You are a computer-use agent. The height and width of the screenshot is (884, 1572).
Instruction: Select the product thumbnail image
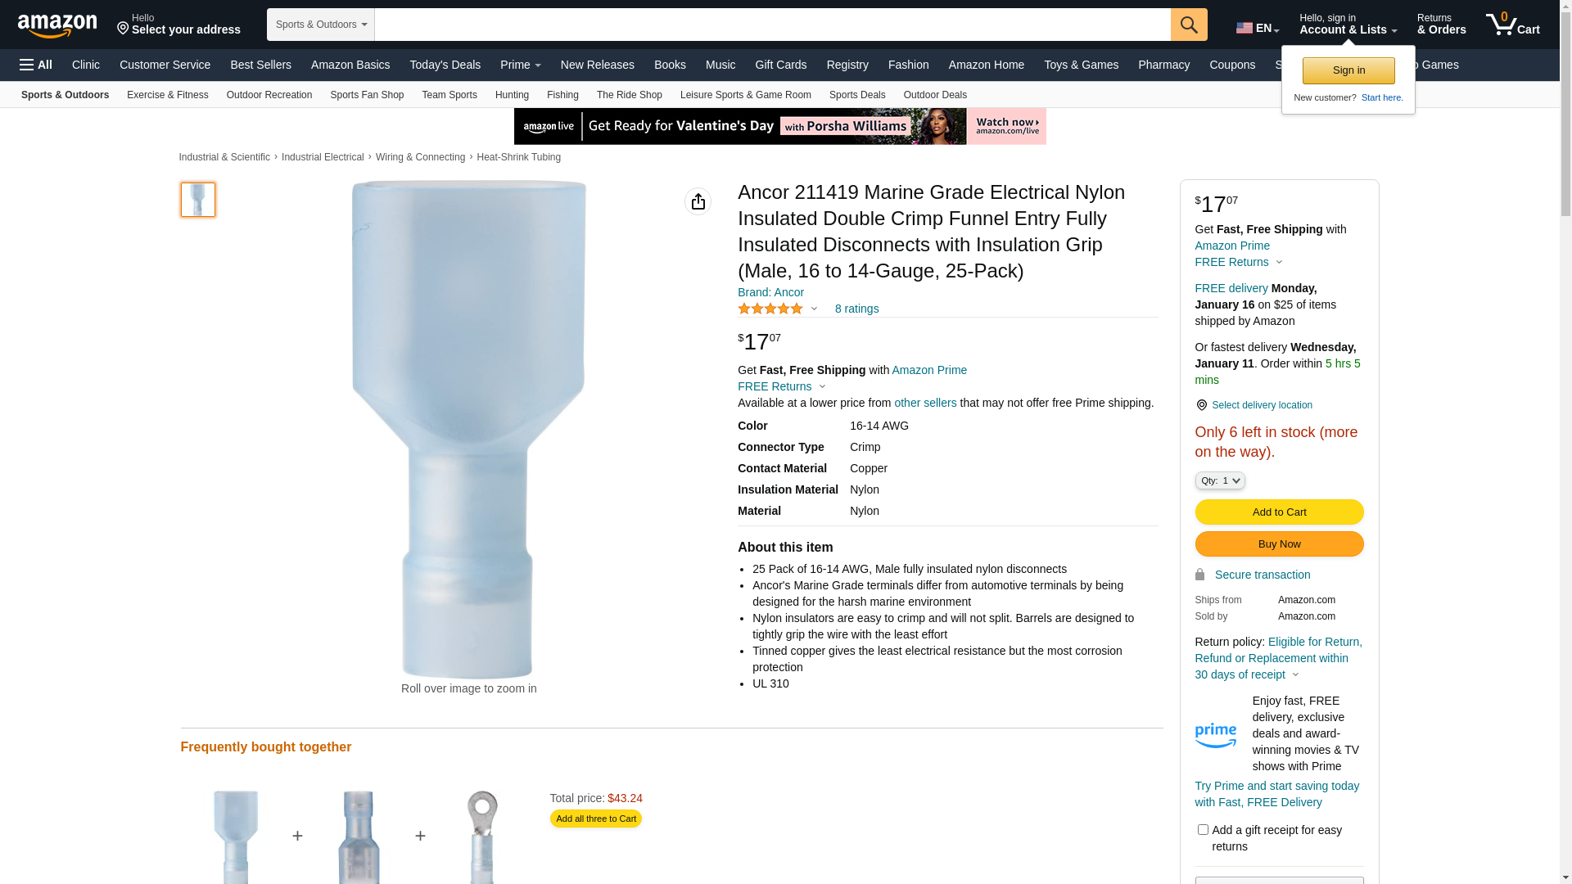[x=198, y=200]
